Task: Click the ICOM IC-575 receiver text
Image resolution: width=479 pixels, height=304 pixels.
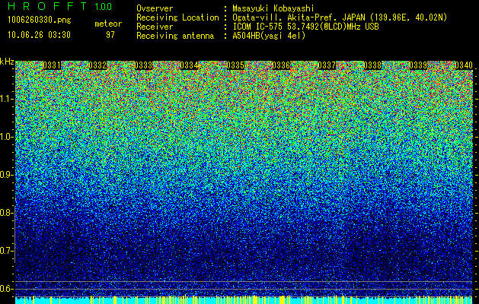Action: pos(305,27)
